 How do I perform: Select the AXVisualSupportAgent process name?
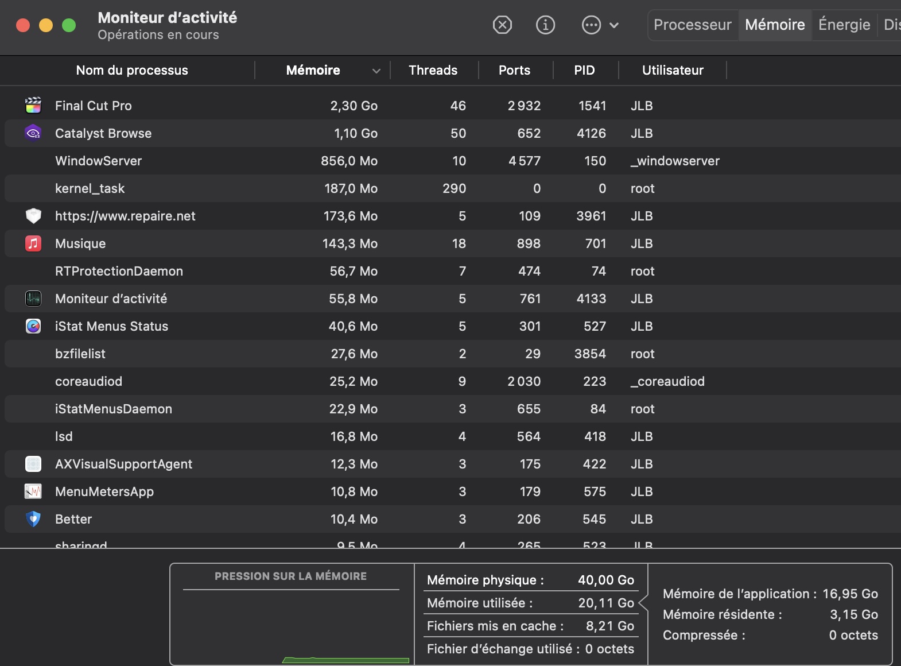[123, 464]
